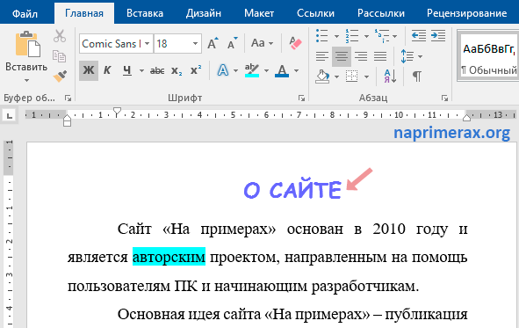Apply text effects with the outlined A icon
Viewport: 519px width, 328px height.
click(x=223, y=70)
